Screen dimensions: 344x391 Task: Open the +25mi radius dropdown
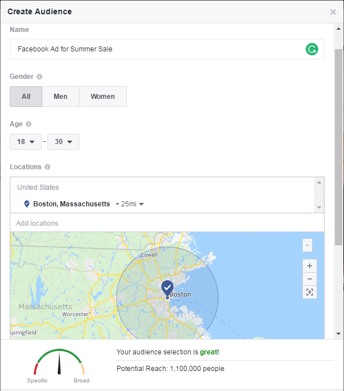(130, 204)
